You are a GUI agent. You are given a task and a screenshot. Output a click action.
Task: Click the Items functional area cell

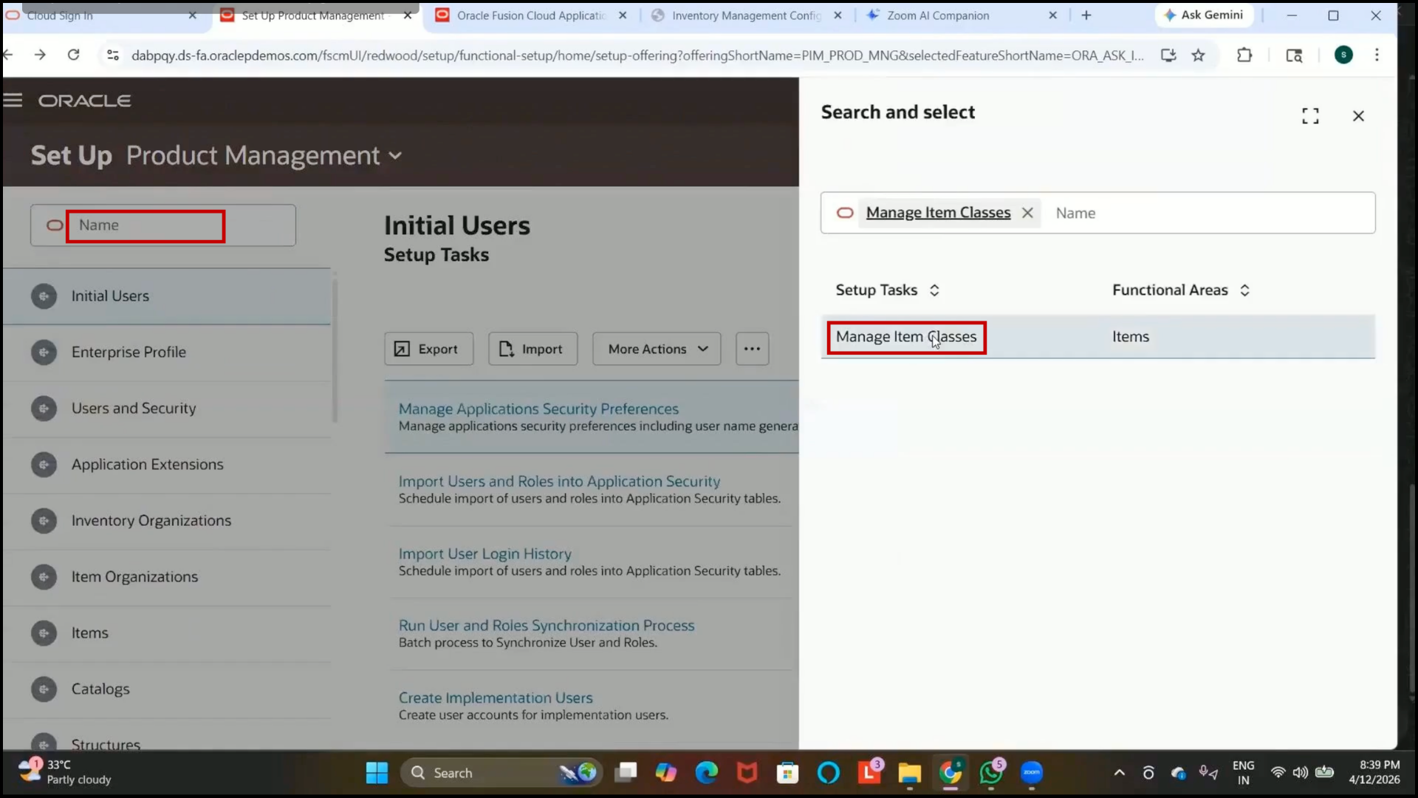[1131, 337]
